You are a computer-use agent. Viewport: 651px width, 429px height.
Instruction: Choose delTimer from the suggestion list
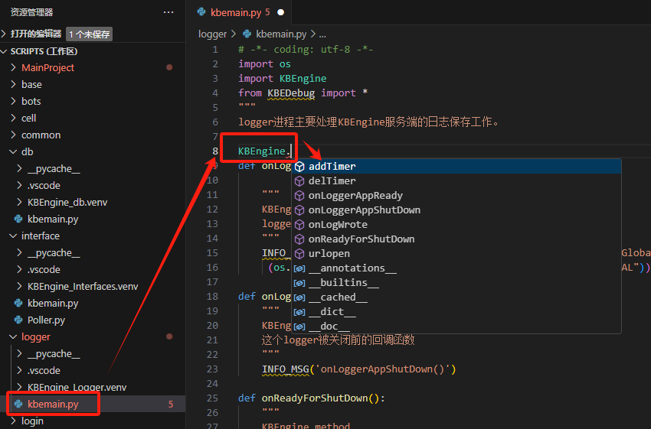[x=456, y=181]
